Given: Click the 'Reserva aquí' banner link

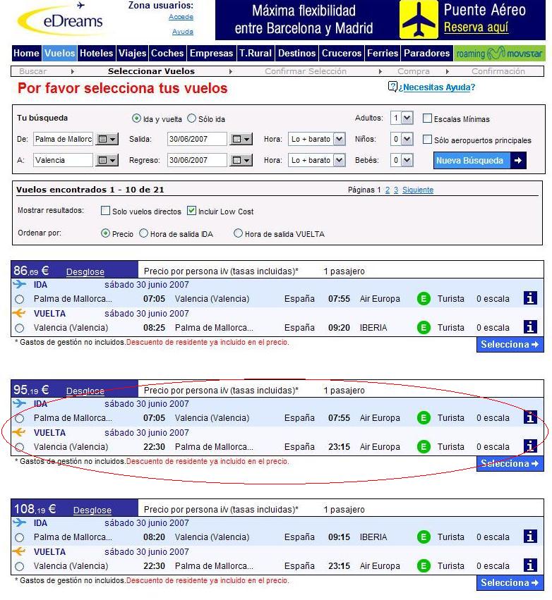Looking at the screenshot, I should pyautogui.click(x=476, y=27).
